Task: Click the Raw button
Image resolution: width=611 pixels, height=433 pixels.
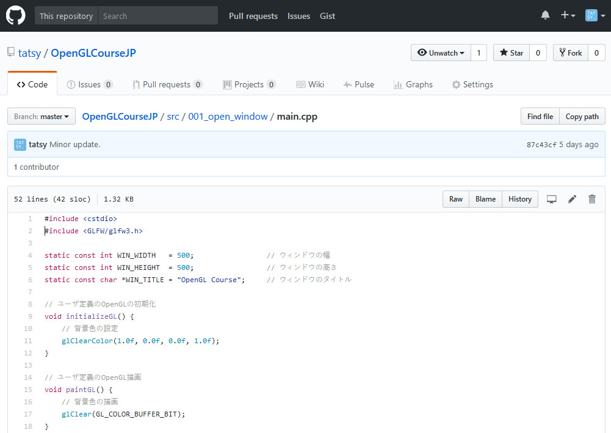Action: pos(456,199)
